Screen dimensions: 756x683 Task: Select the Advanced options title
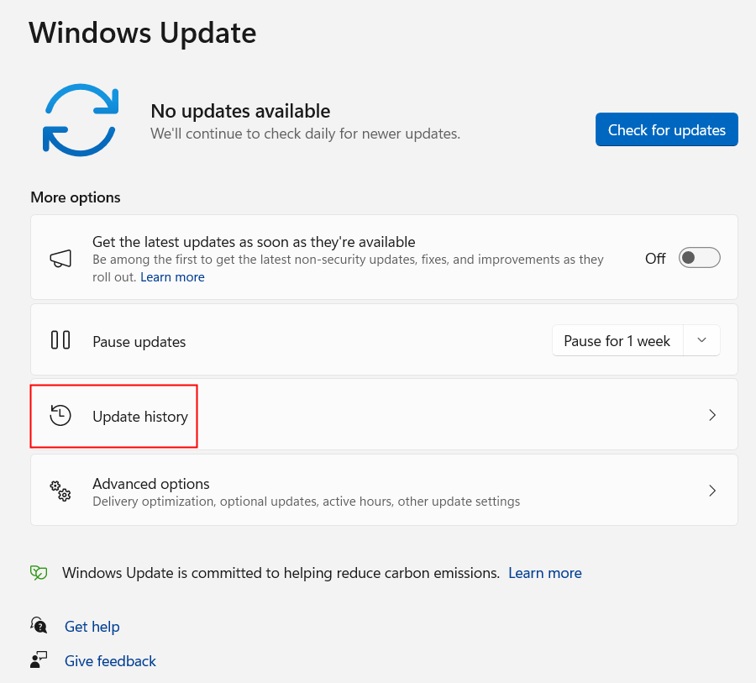pyautogui.click(x=151, y=484)
